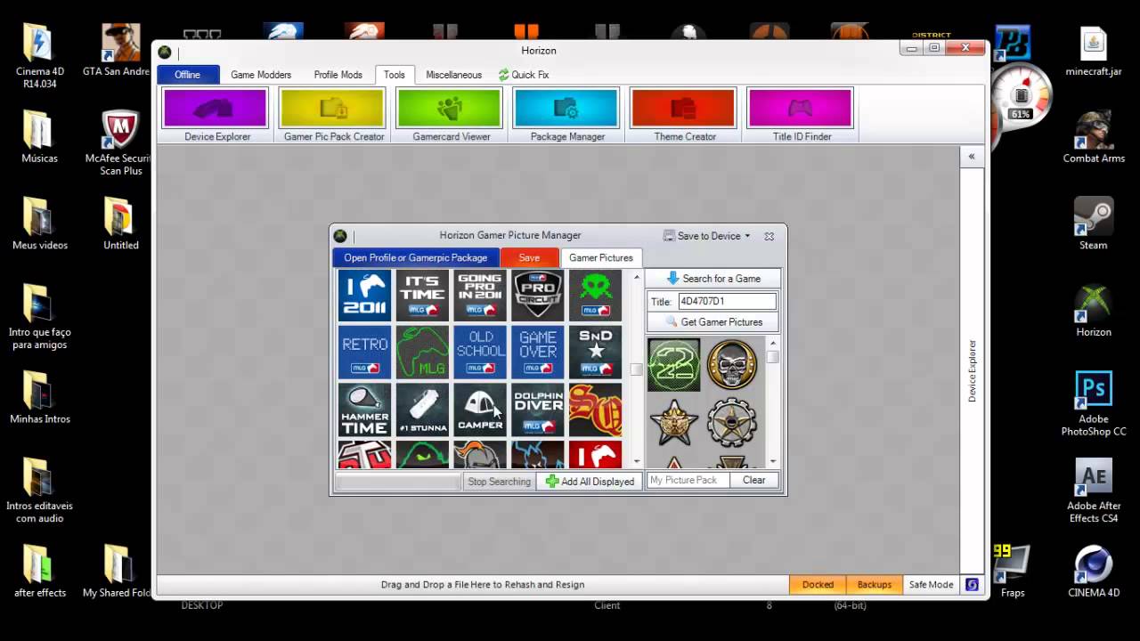
Task: Open the minecraft.jar desktop file
Action: (1094, 52)
